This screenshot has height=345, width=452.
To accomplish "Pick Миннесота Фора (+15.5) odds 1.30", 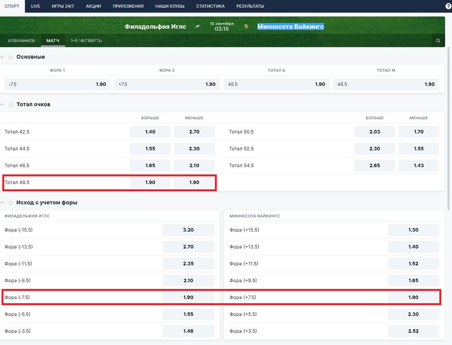I will tap(413, 230).
